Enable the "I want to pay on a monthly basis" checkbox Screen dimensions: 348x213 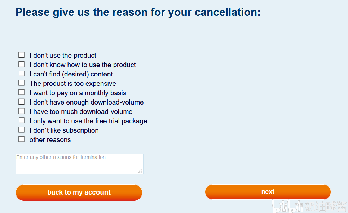(22, 92)
